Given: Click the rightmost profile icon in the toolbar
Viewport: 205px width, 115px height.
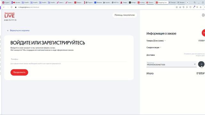Looking at the screenshot, I should pyautogui.click(x=201, y=7).
